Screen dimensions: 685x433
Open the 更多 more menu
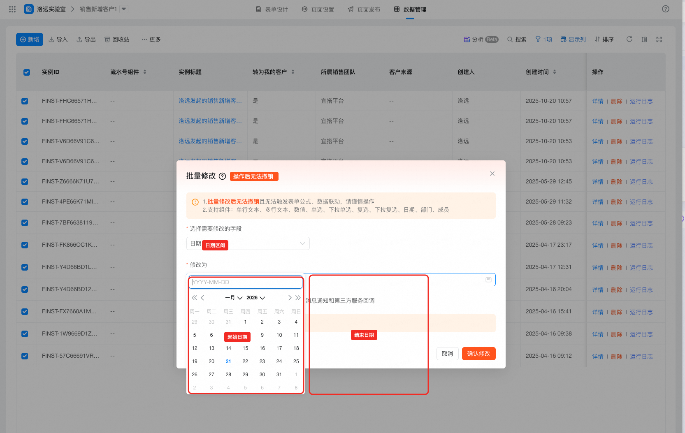click(151, 39)
